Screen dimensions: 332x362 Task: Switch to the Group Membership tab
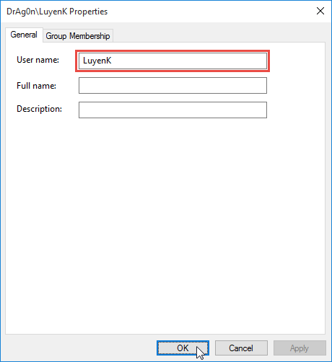pyautogui.click(x=78, y=36)
